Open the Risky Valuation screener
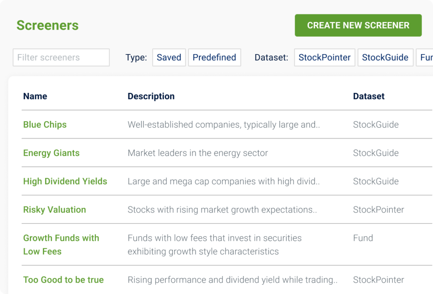Image resolution: width=433 pixels, height=294 pixels. (x=55, y=210)
